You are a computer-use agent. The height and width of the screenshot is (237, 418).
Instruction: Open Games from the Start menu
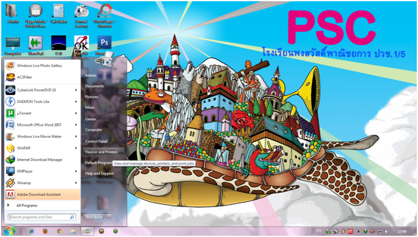[91, 119]
